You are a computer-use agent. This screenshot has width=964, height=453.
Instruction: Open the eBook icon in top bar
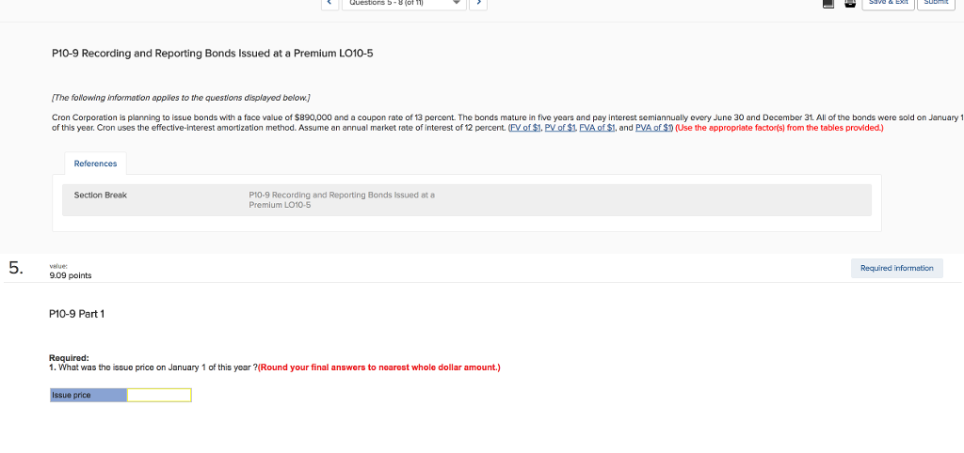828,5
